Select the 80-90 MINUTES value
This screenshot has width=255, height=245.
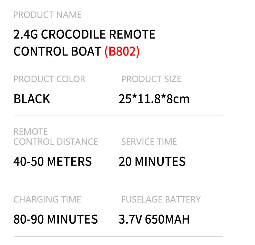click(56, 219)
